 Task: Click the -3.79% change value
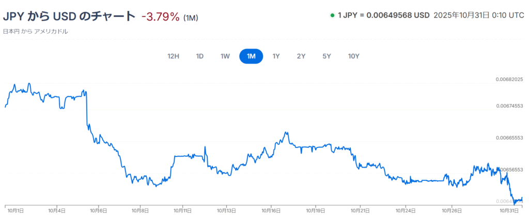tap(161, 17)
